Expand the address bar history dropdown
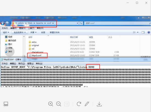Viewport: 151px width, 112px height. pos(77,23)
